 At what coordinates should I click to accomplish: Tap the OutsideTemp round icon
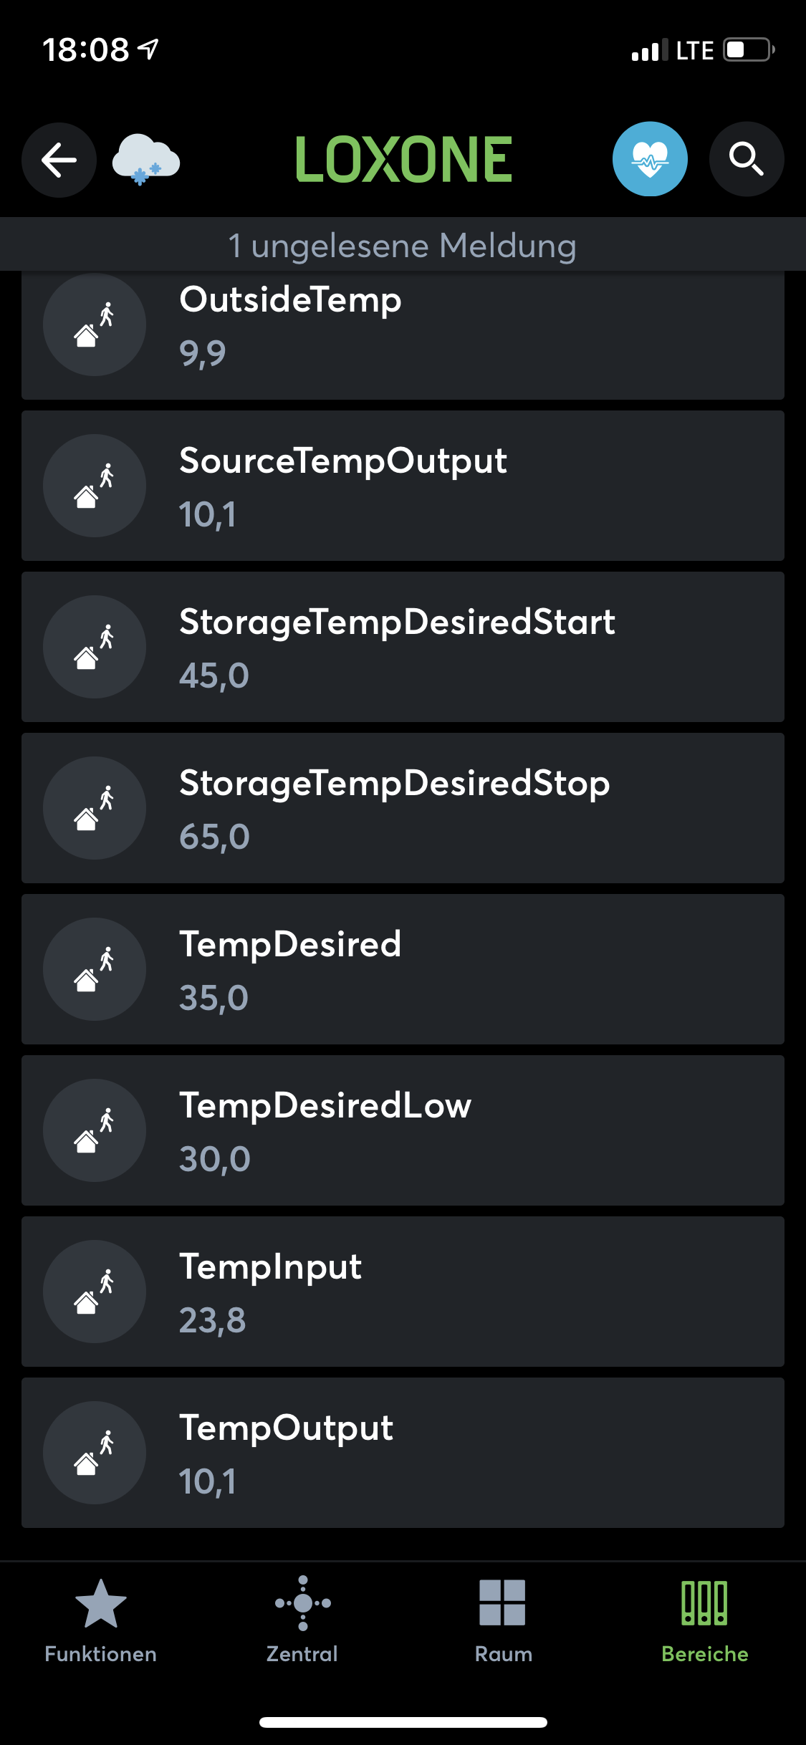click(x=95, y=325)
